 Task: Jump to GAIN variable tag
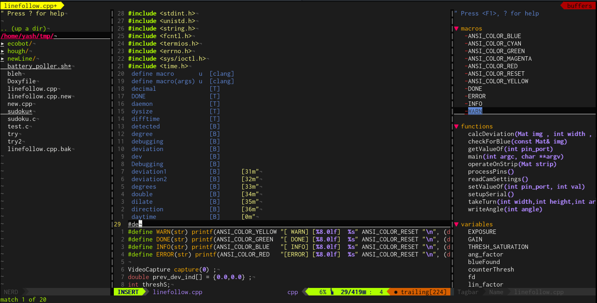point(475,239)
